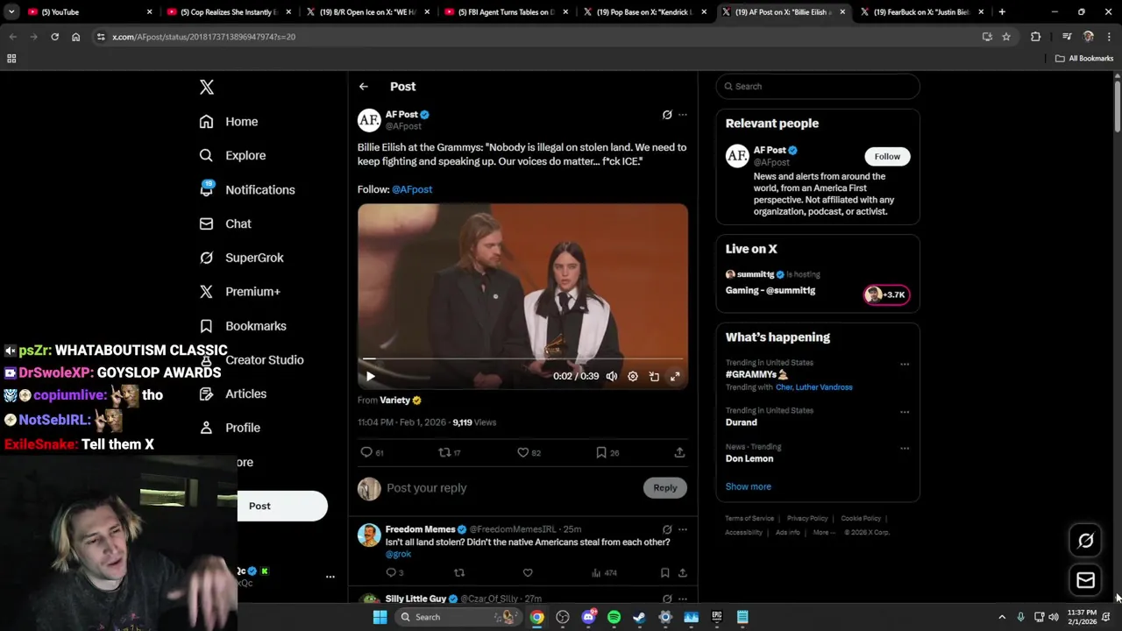Screen dimensions: 1122x631
Task: Open more options for Don Lemon trend
Action: tap(905, 449)
